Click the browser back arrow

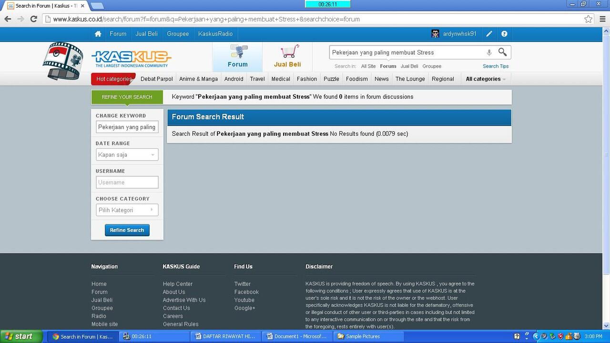[x=8, y=19]
